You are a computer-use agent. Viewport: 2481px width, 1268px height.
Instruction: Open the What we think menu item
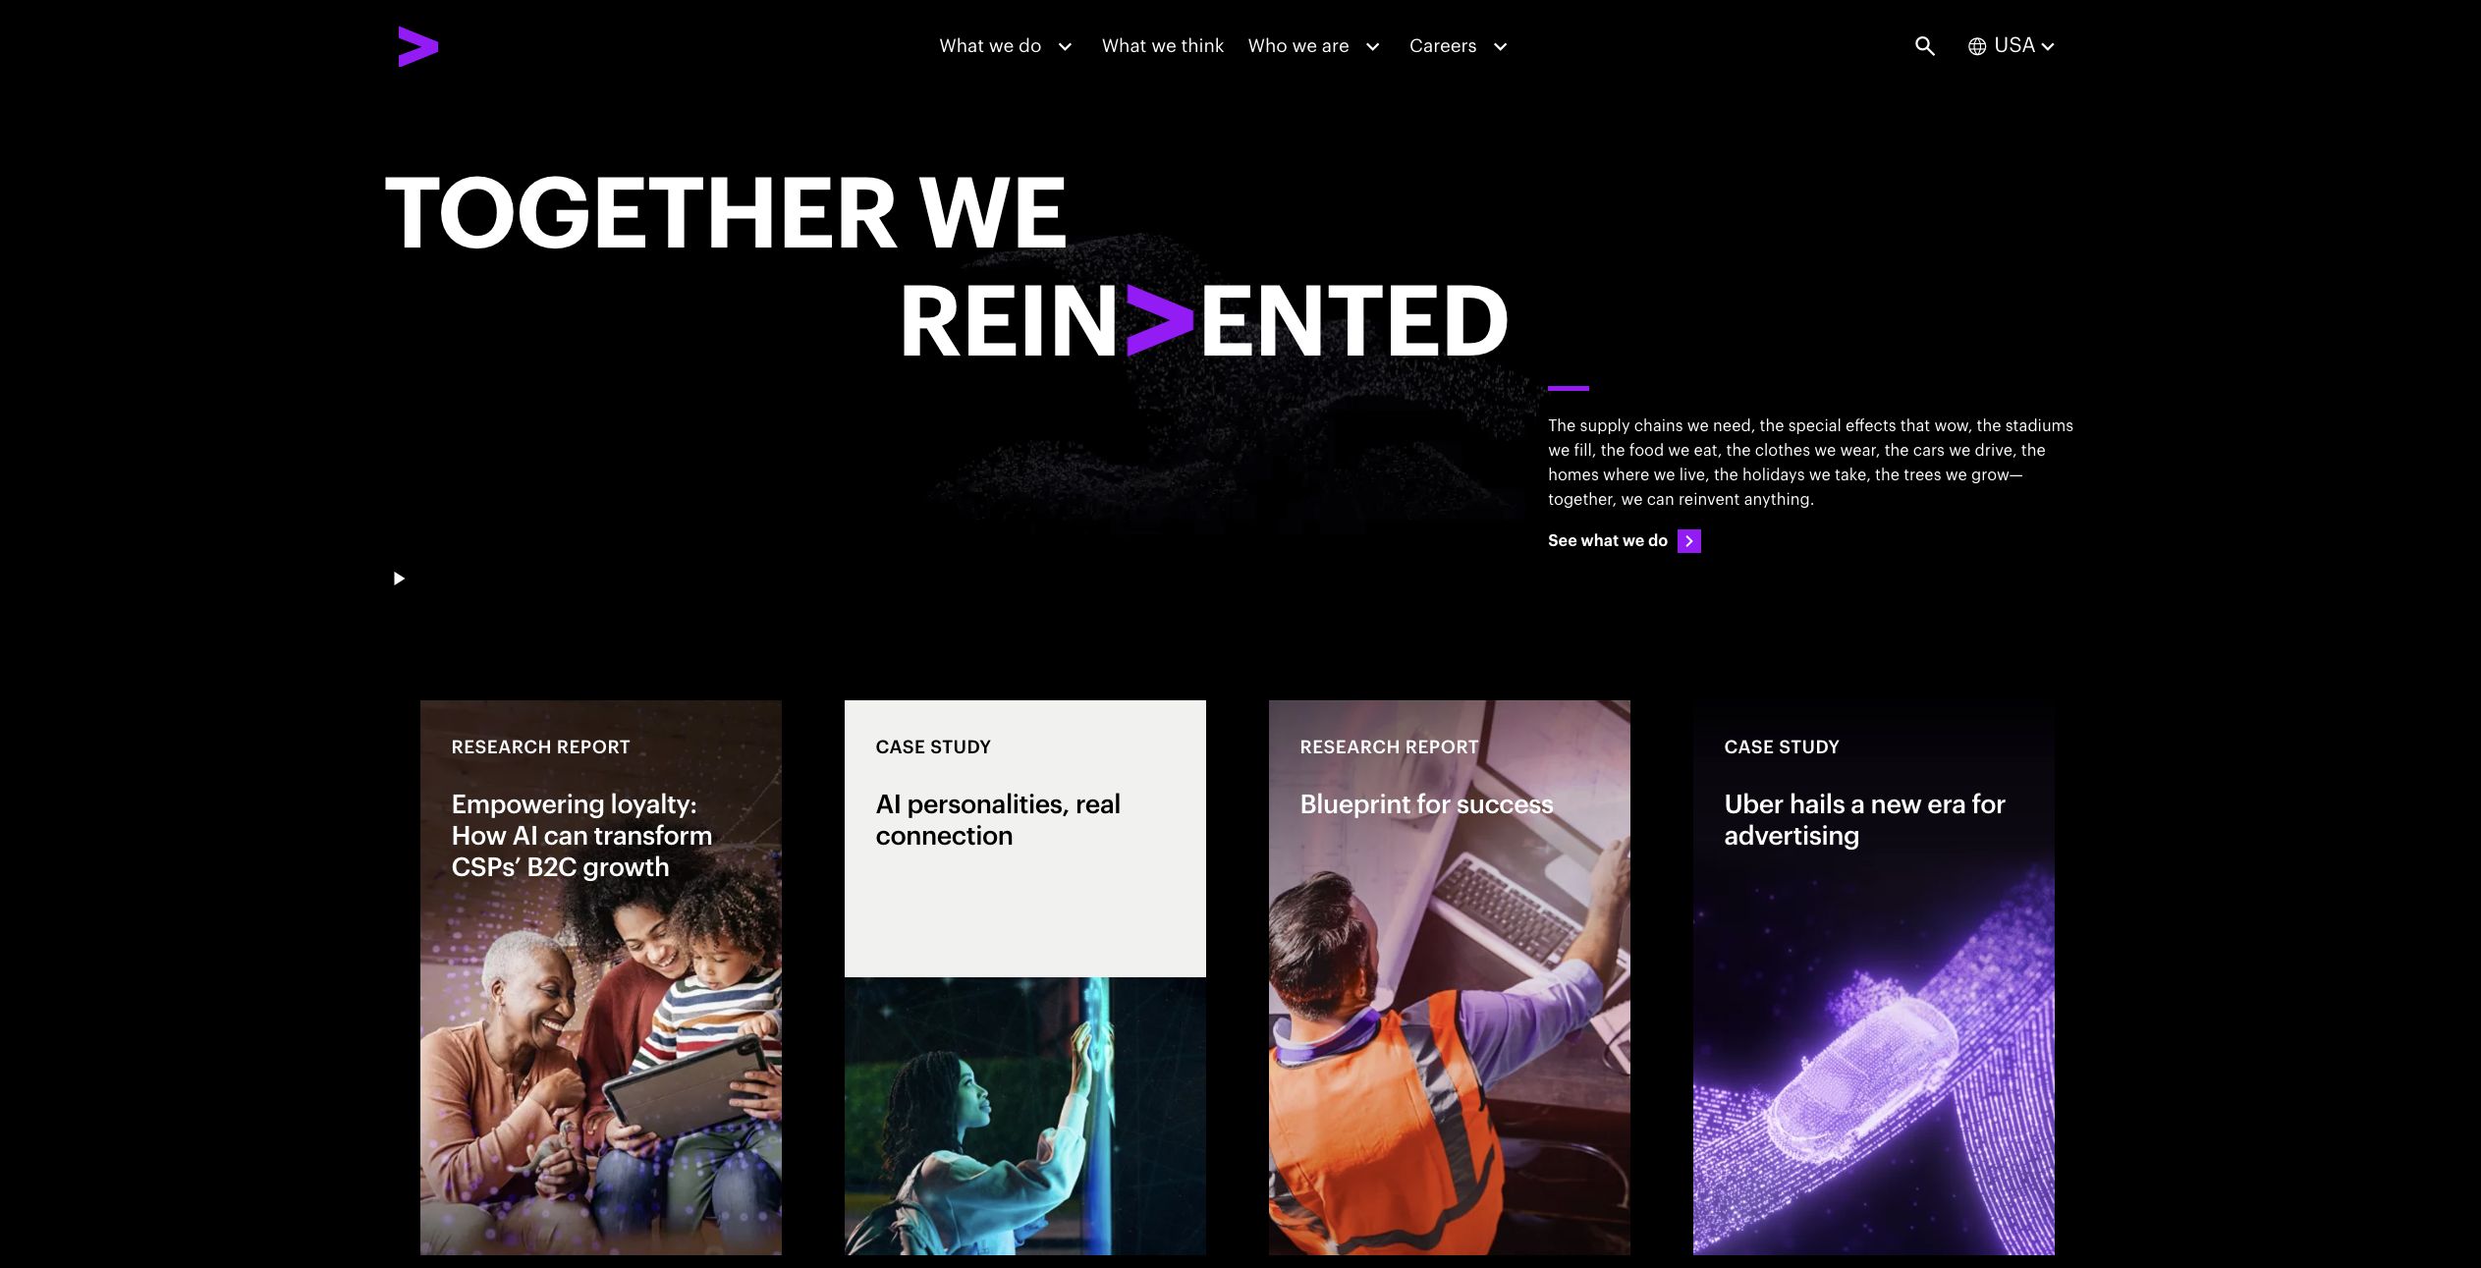1162,46
